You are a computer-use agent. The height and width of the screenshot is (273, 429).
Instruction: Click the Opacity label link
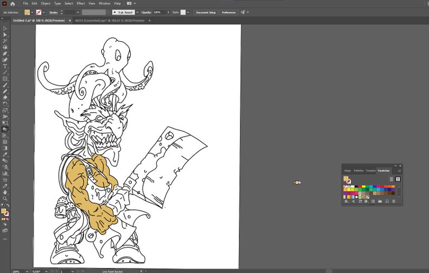click(146, 12)
